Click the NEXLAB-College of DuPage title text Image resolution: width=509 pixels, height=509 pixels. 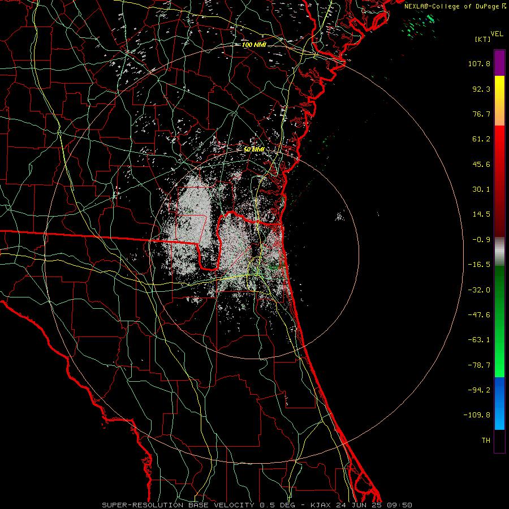tap(452, 6)
